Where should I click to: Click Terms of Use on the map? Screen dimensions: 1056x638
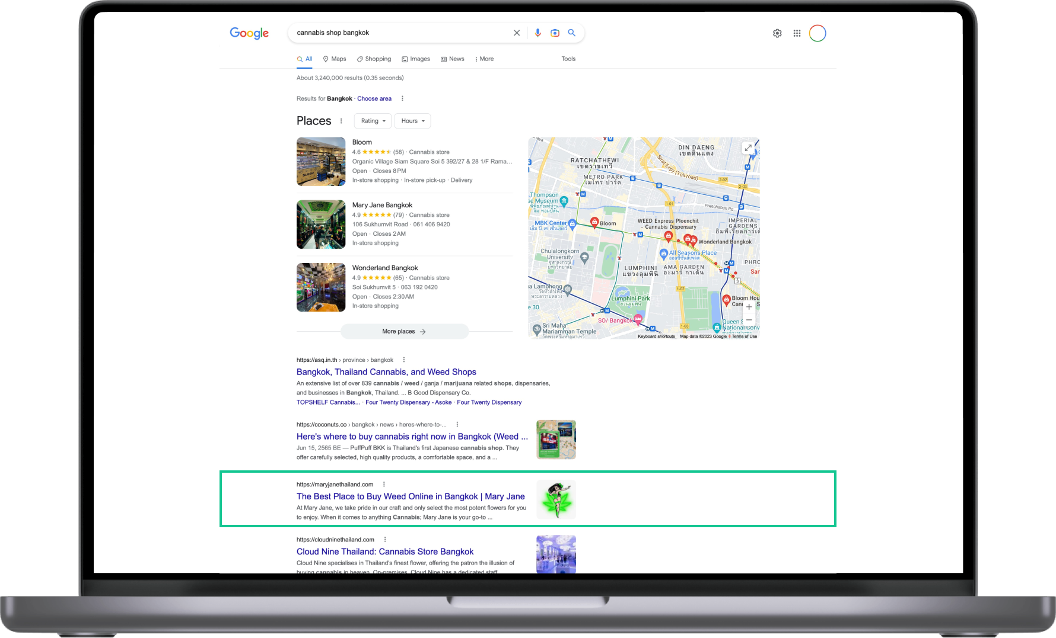(x=744, y=336)
